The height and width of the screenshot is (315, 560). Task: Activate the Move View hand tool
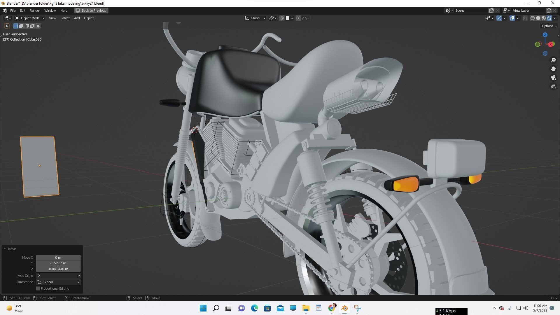pos(553,69)
